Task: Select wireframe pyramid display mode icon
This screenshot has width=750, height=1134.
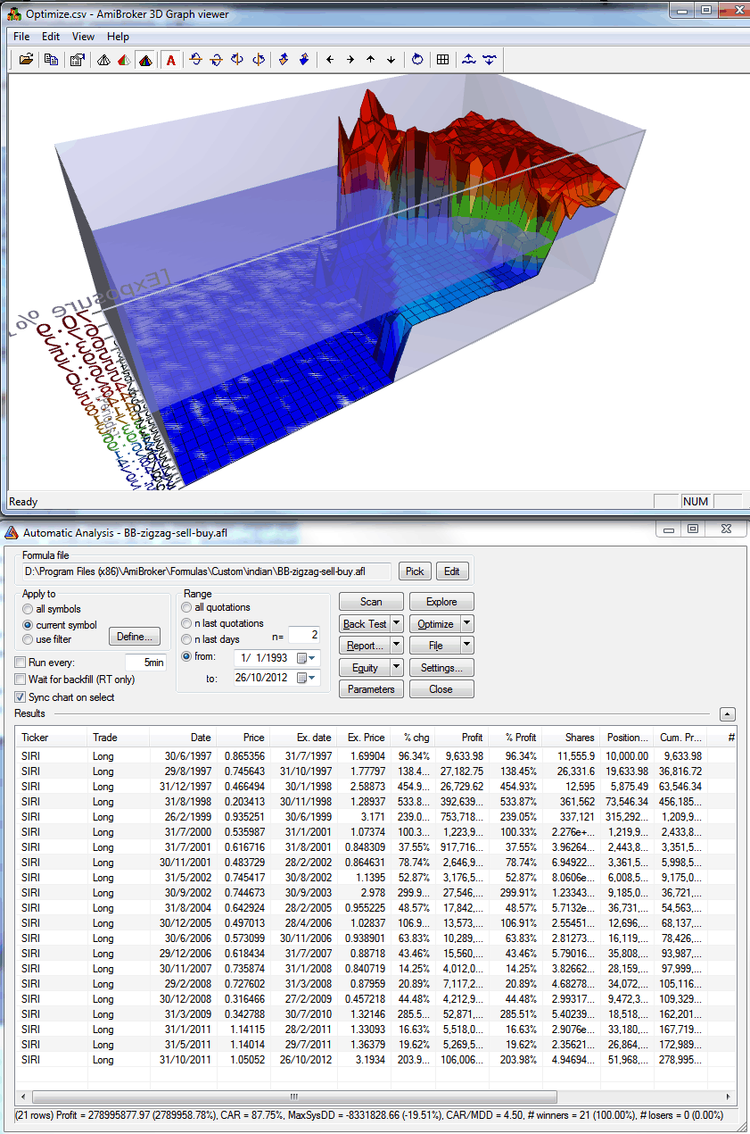Action: 103,60
